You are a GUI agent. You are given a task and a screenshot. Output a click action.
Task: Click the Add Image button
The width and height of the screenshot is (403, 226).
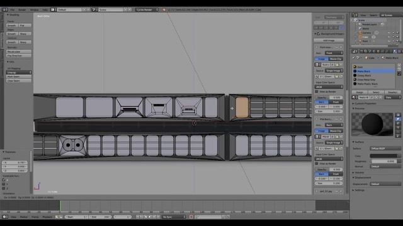329,40
